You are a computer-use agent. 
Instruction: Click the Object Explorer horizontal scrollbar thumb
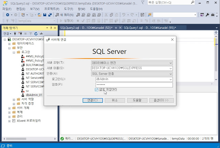tap(16, 139)
